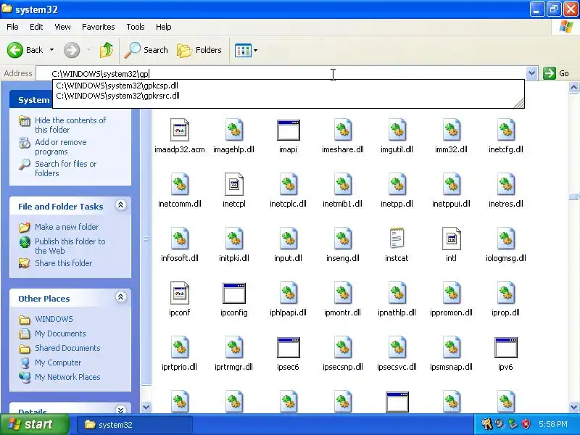Select the iologmsg.dll file icon
Screen dimensions: 580x435
tap(505, 239)
